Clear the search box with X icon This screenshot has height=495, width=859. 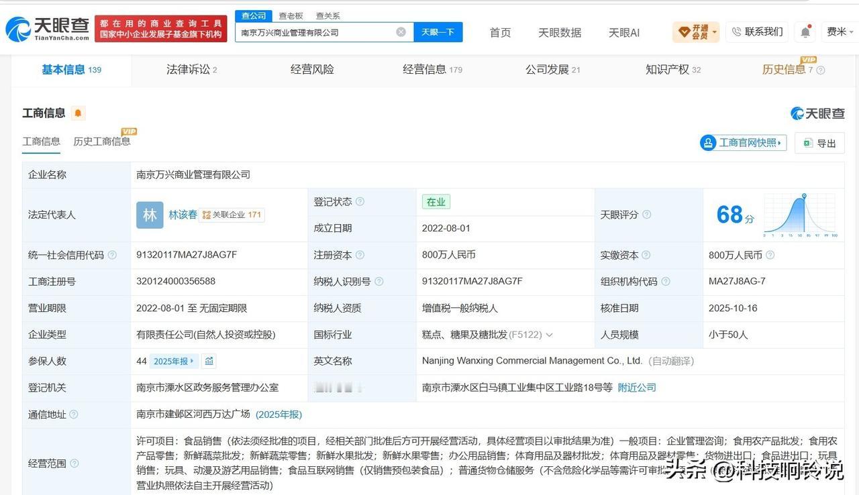point(401,32)
